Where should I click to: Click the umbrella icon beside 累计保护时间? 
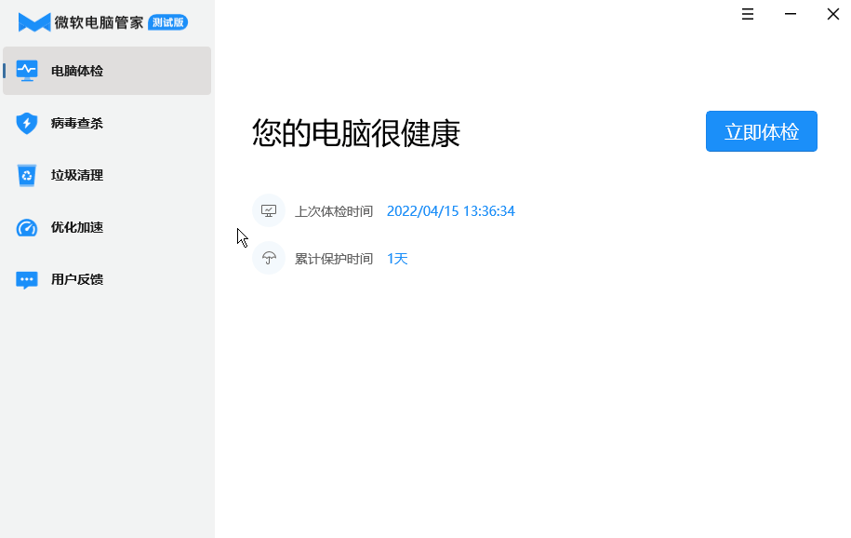269,258
